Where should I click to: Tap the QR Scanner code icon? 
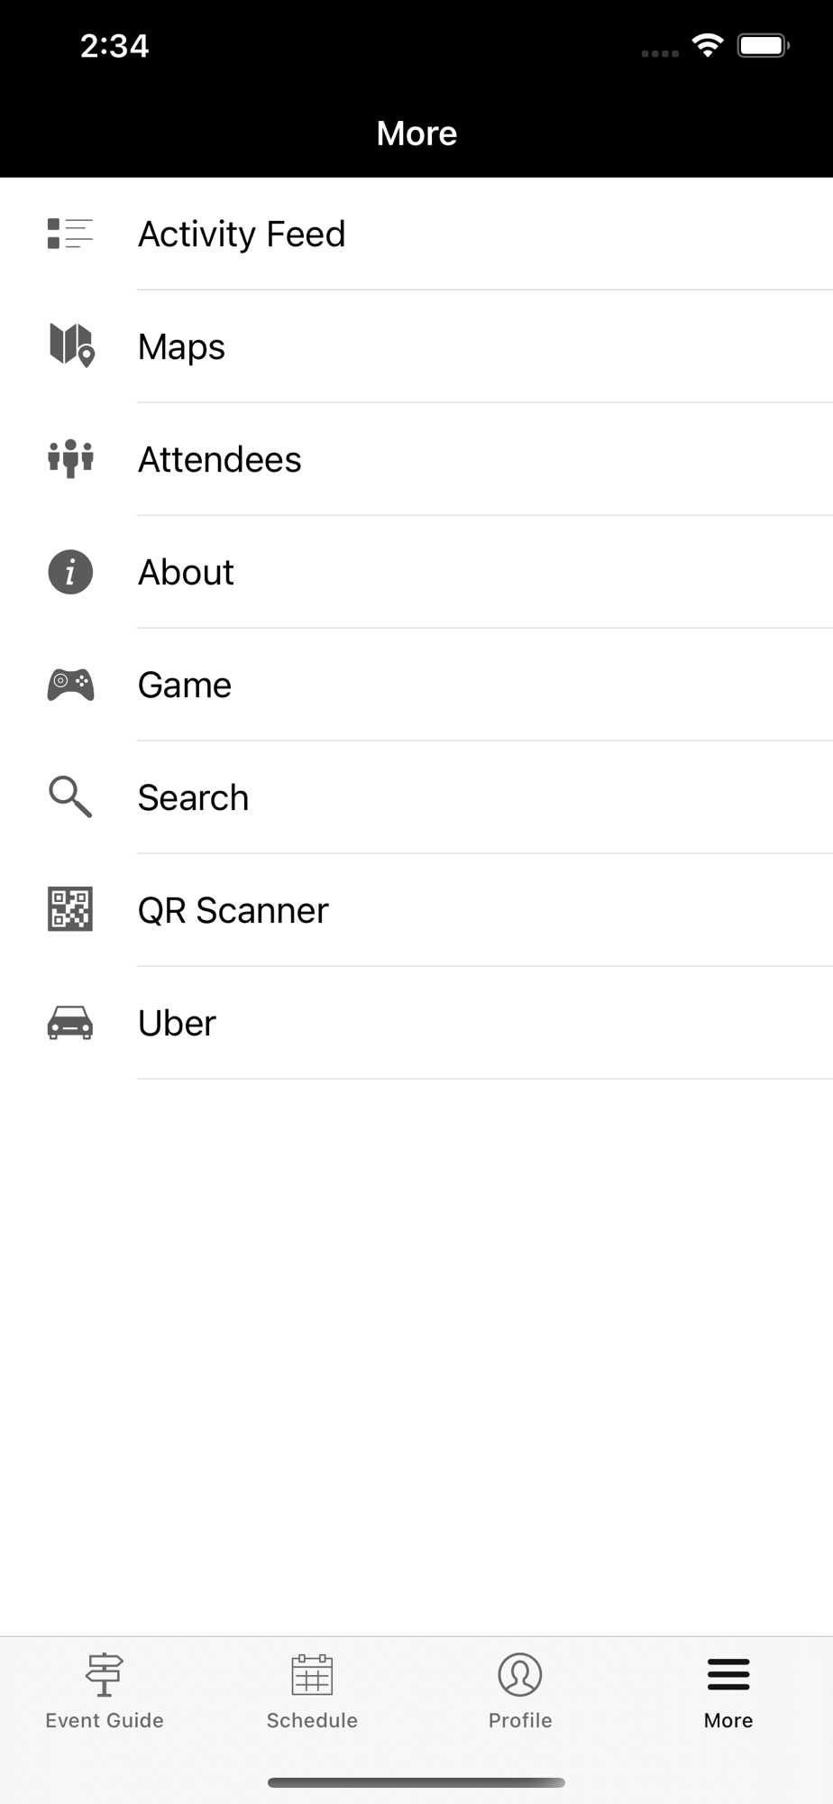point(70,909)
